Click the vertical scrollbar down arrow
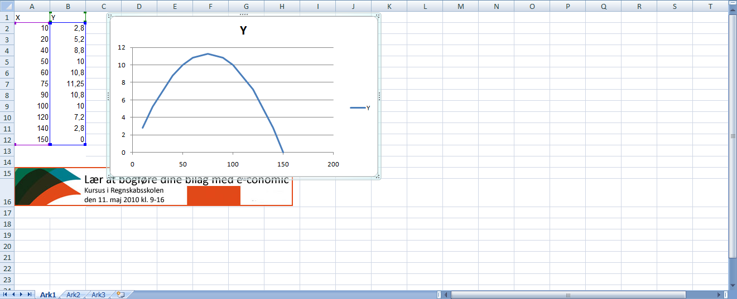737x299 pixels. pos(733,284)
